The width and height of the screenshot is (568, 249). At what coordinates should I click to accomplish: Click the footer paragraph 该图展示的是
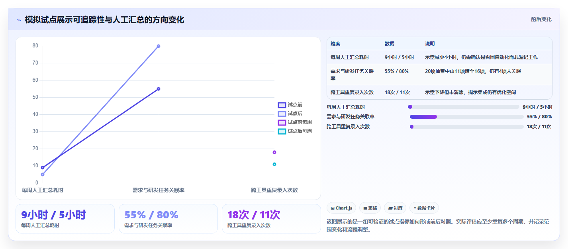click(x=439, y=225)
